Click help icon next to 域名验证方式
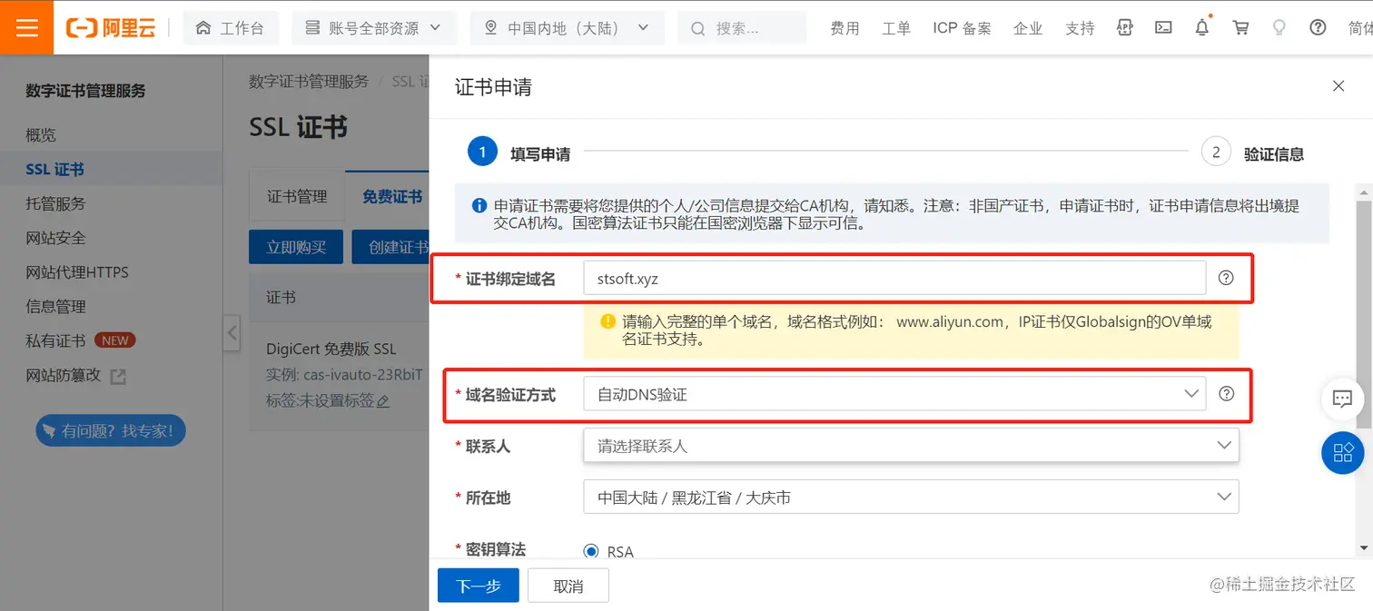The height and width of the screenshot is (611, 1373). click(x=1226, y=393)
